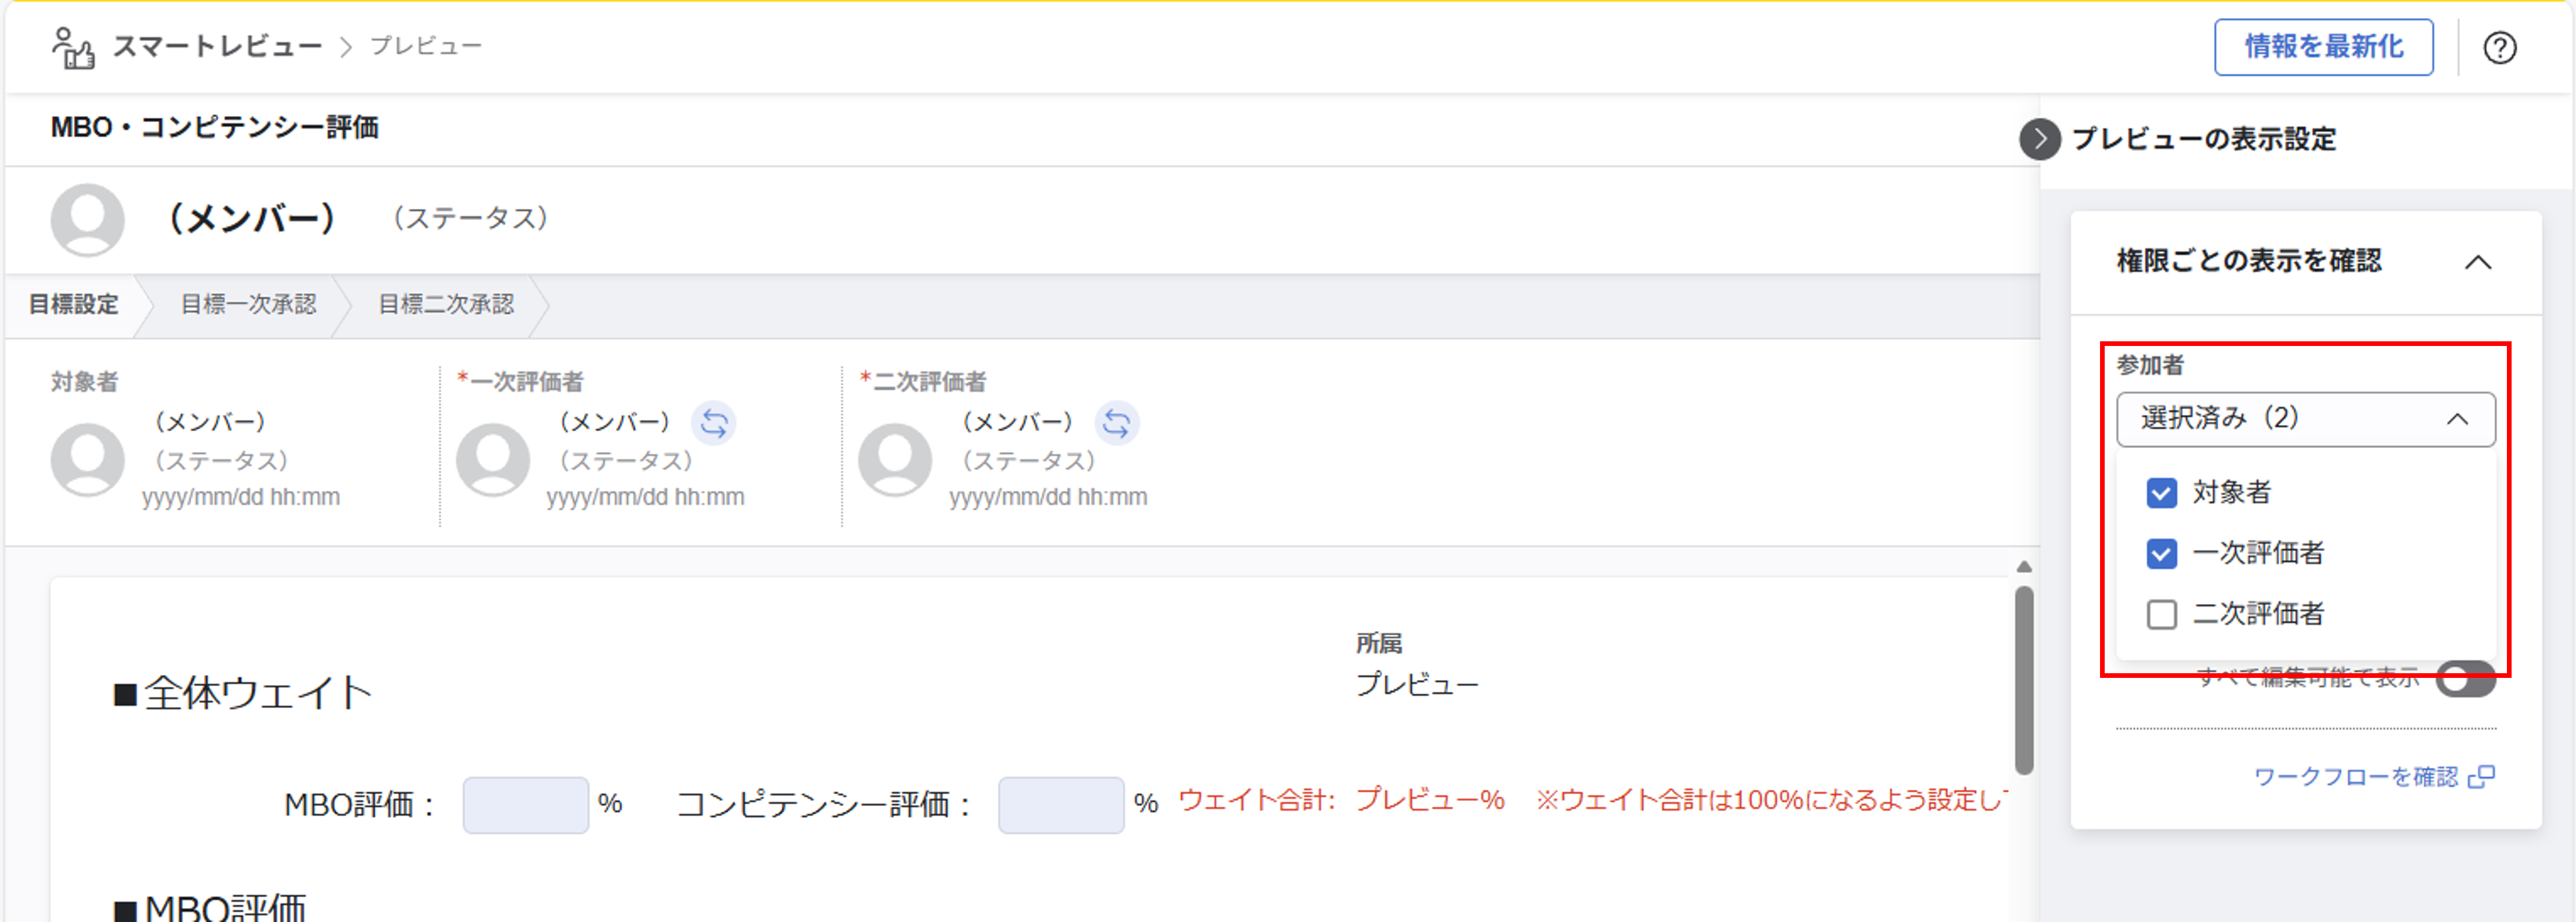Switch to the 目標二次承認 step tab
This screenshot has width=2576, height=922.
click(446, 305)
